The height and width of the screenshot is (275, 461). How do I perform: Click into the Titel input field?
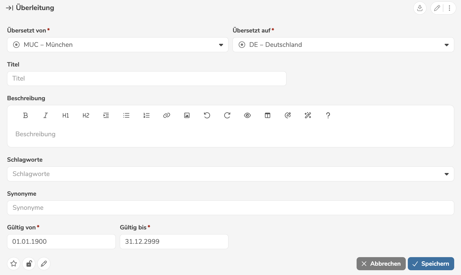147,79
